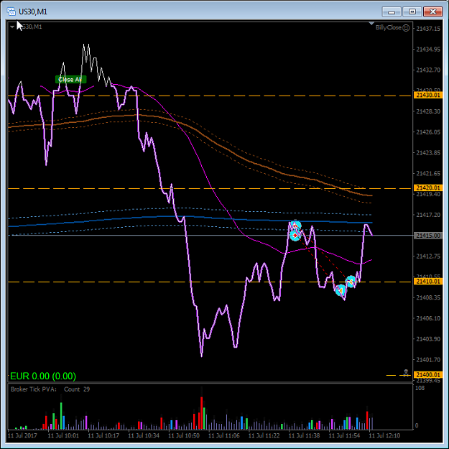Click the 21437.15 price scale value
This screenshot has width=449, height=449.
coord(428,29)
